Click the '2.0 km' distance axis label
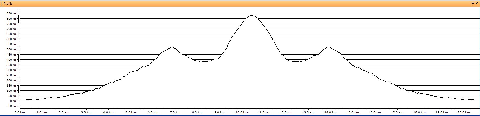 pyautogui.click(x=64, y=113)
